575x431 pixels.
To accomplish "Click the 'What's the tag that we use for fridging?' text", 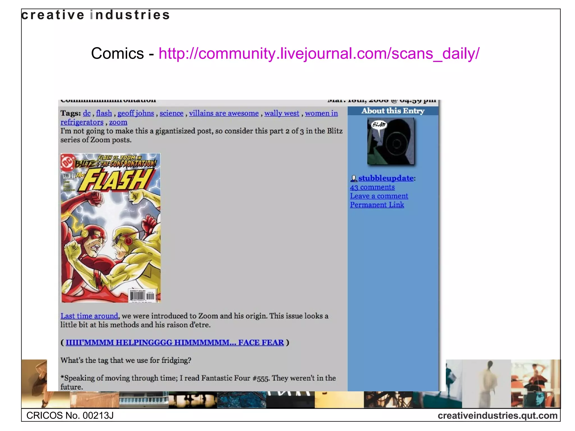I will pyautogui.click(x=126, y=360).
